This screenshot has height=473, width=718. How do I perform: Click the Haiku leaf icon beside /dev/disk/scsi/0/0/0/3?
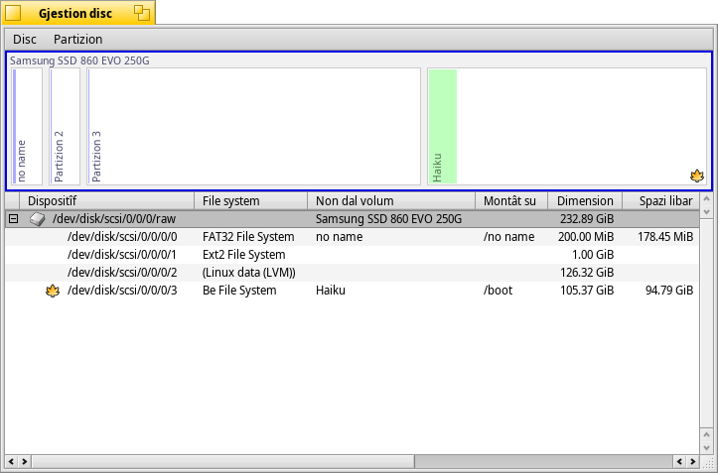pos(53,291)
